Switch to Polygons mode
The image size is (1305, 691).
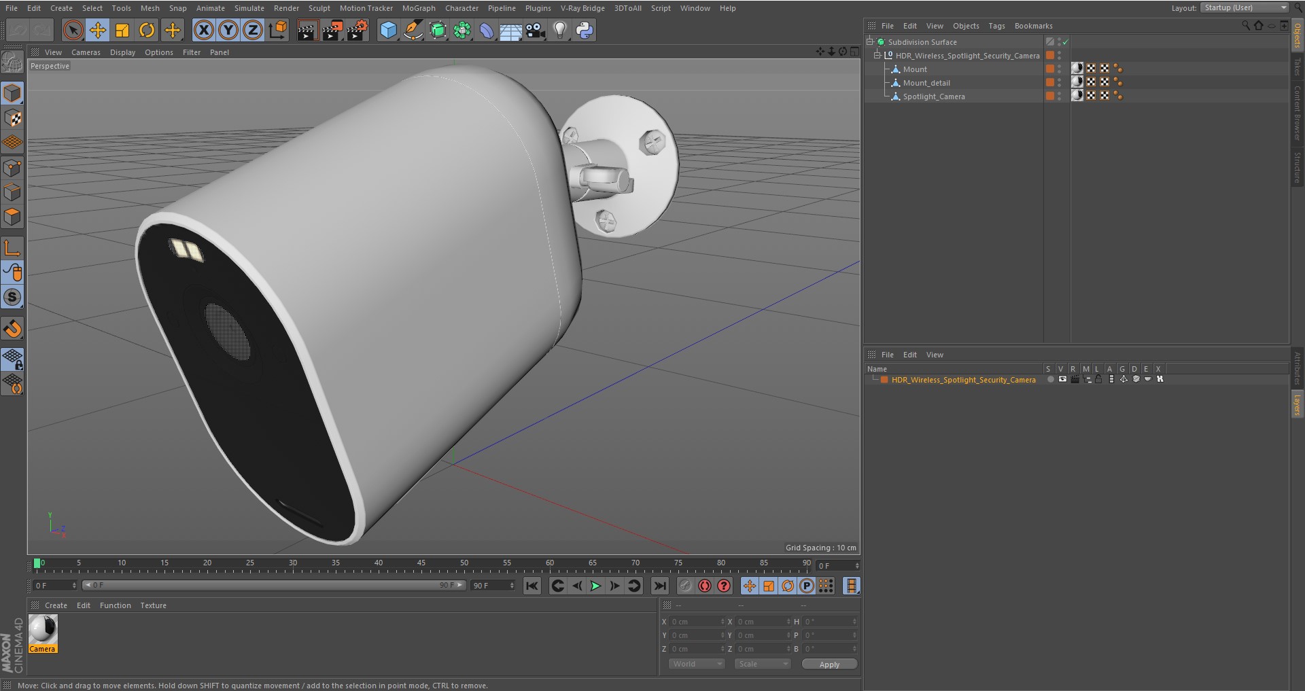click(x=12, y=217)
